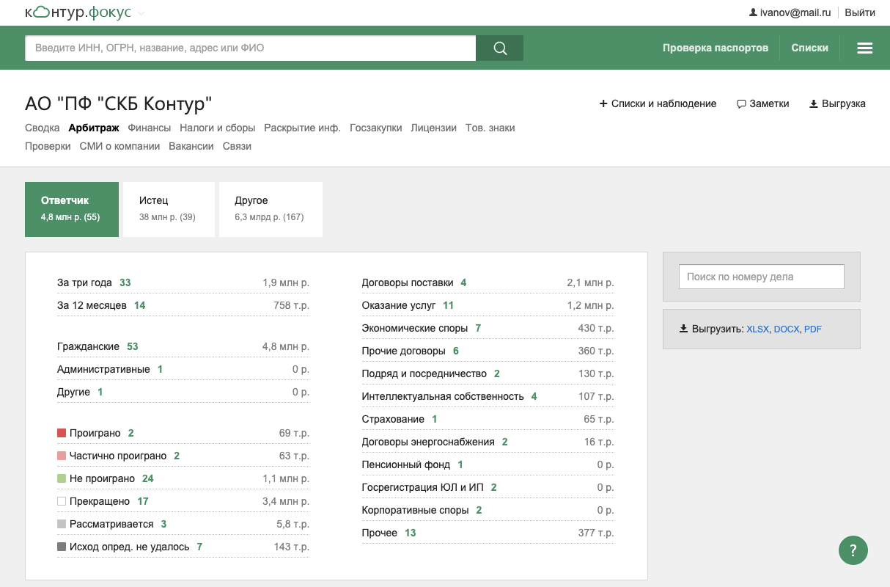This screenshot has width=890, height=587.
Task: Click the magnifier search button
Action: click(500, 48)
